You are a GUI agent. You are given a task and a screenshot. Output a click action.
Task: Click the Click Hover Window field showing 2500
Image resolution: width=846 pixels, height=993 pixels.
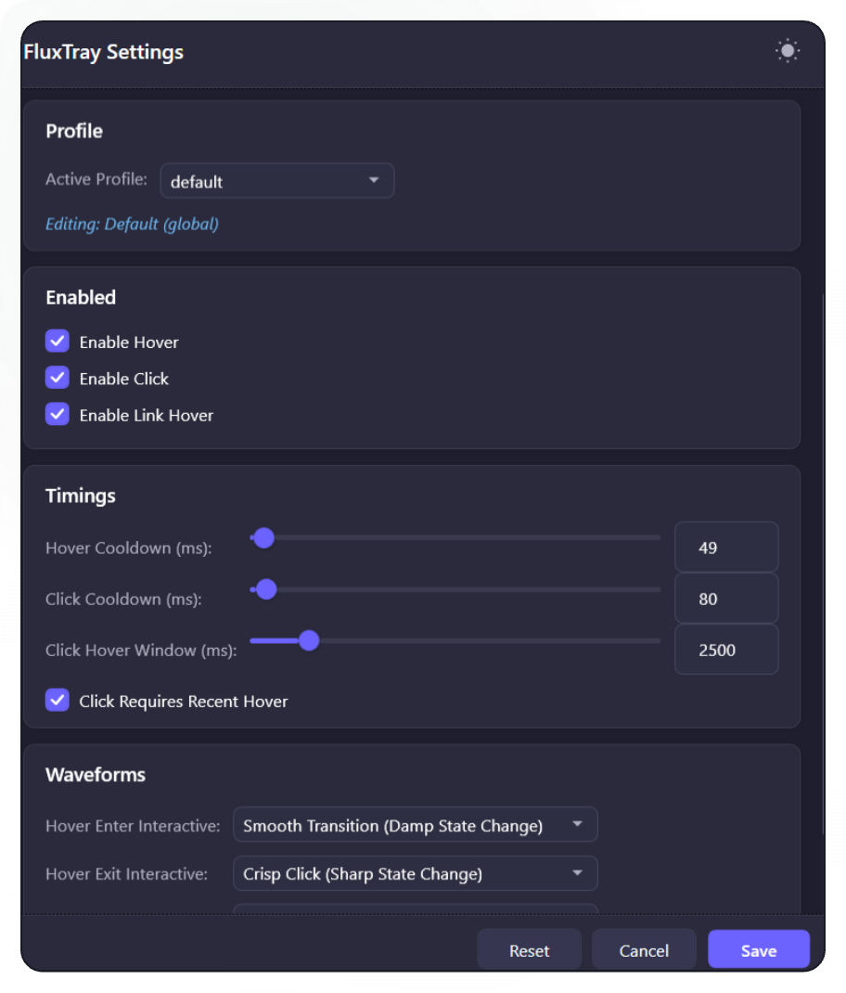[x=725, y=650]
